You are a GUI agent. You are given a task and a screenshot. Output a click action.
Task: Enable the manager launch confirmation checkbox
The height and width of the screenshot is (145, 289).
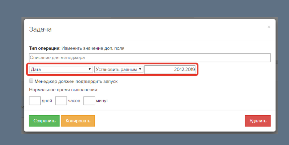click(31, 81)
